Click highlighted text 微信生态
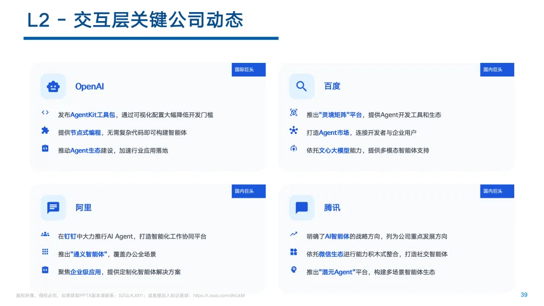 click(331, 254)
